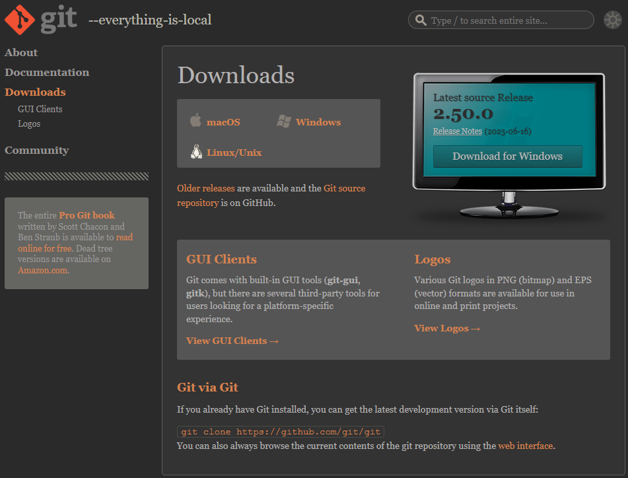Open the macOS download link
The image size is (628, 478).
pos(223,122)
